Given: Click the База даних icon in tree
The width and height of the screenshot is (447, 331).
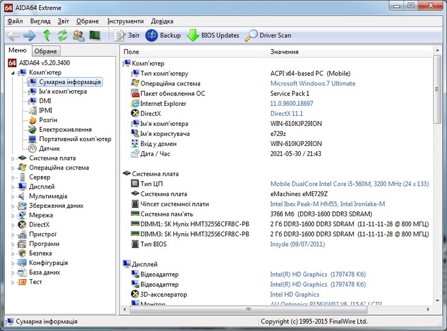Looking at the screenshot, I should pyautogui.click(x=22, y=272).
